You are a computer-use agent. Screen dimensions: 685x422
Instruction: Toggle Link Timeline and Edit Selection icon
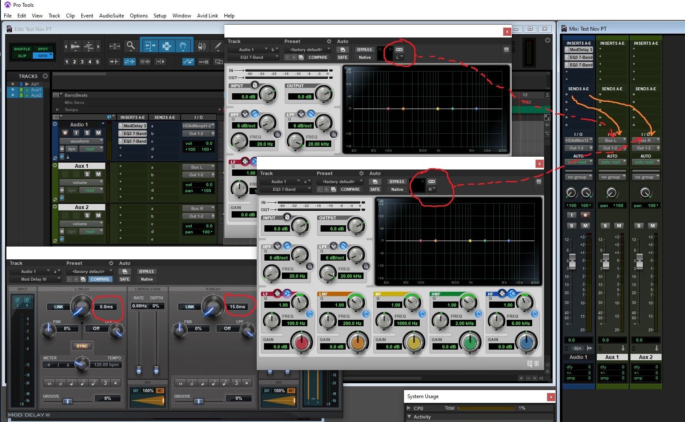tap(129, 62)
